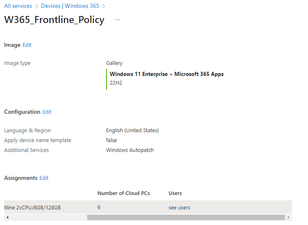Click chevron after Devices | Windows 365
Viewport: 308px width, 225px height.
tap(104, 6)
